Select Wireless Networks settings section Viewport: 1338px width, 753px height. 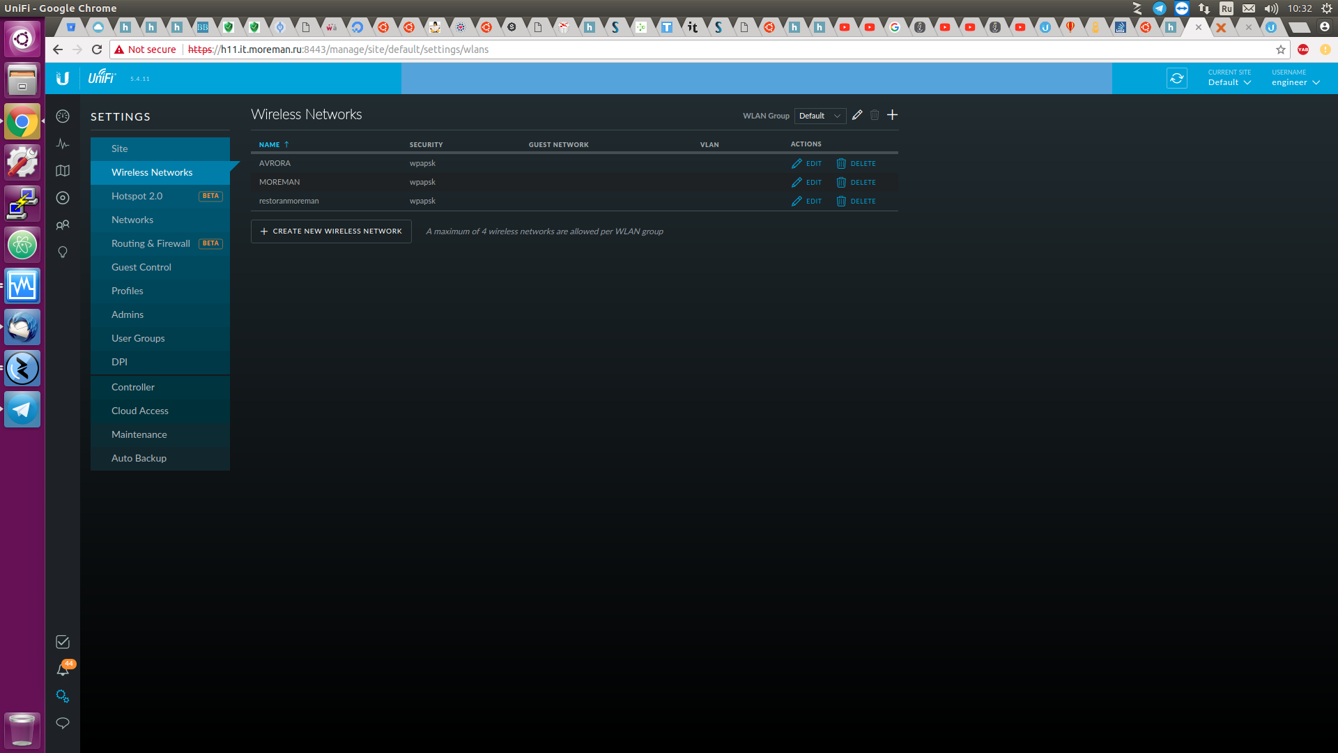tap(160, 172)
